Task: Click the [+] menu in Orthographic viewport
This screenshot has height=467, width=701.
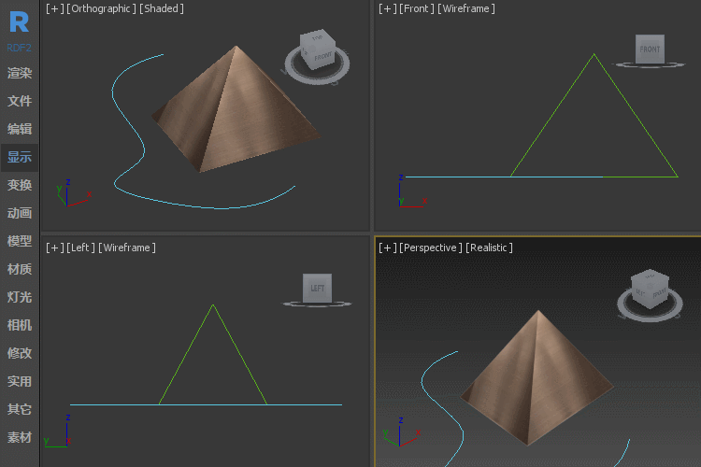Action: (54, 8)
